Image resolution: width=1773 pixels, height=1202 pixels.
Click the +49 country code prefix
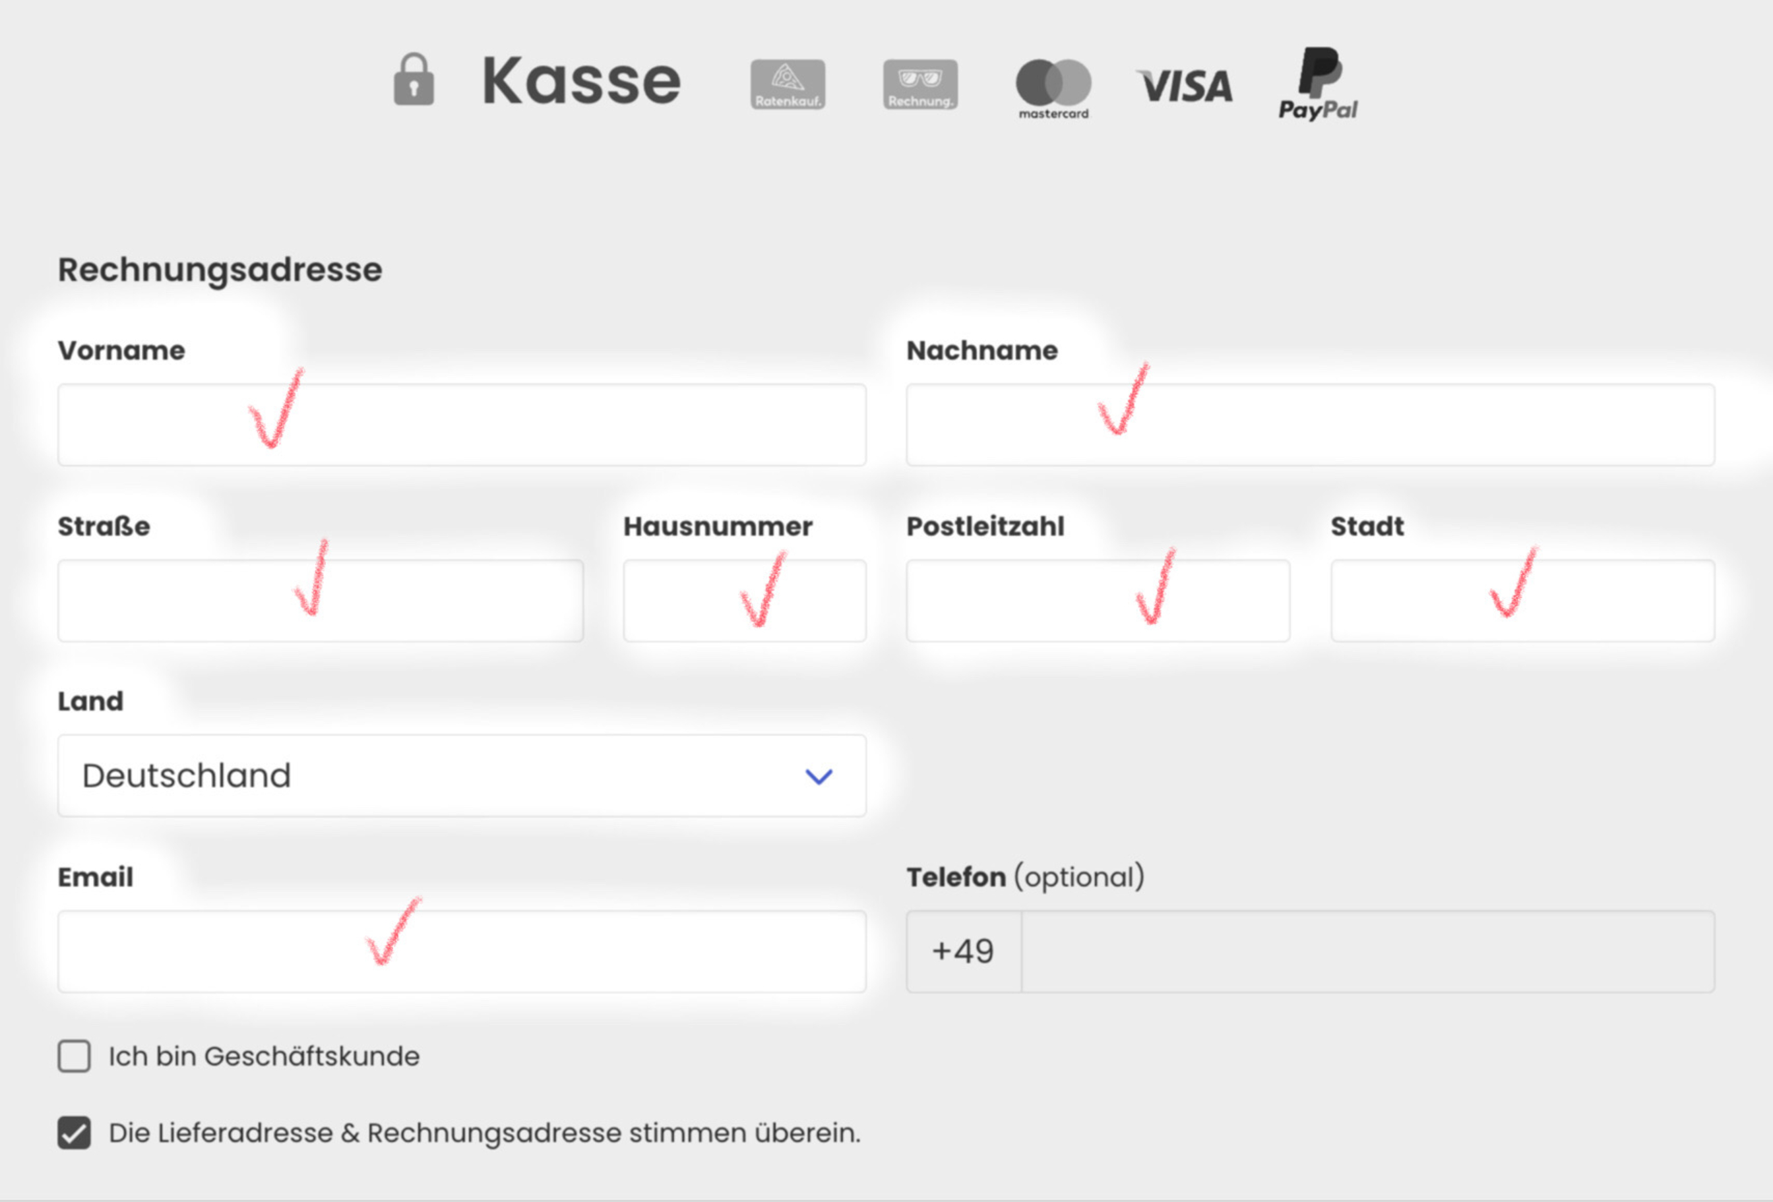pos(964,951)
